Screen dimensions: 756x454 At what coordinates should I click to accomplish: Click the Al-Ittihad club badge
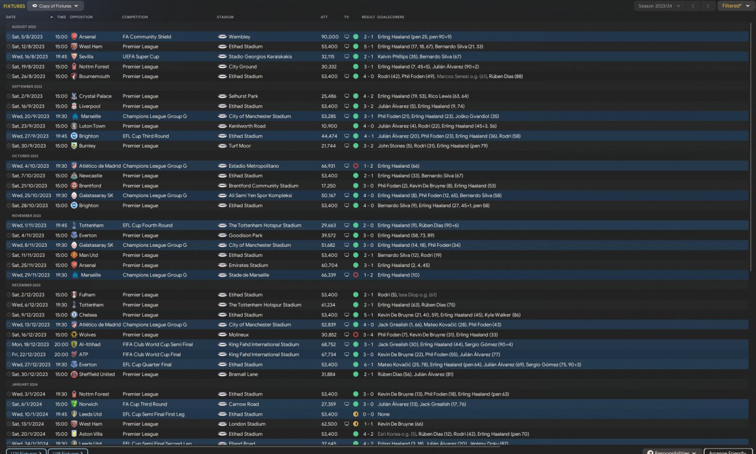pyautogui.click(x=74, y=344)
